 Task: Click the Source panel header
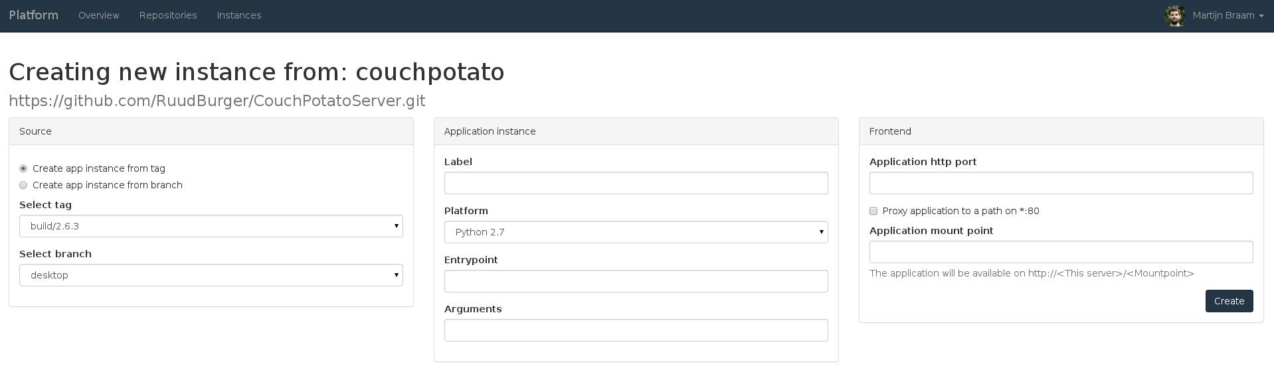[211, 131]
